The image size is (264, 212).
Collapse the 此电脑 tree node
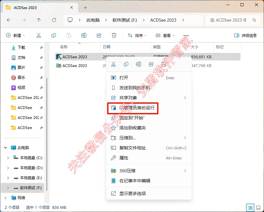5,148
